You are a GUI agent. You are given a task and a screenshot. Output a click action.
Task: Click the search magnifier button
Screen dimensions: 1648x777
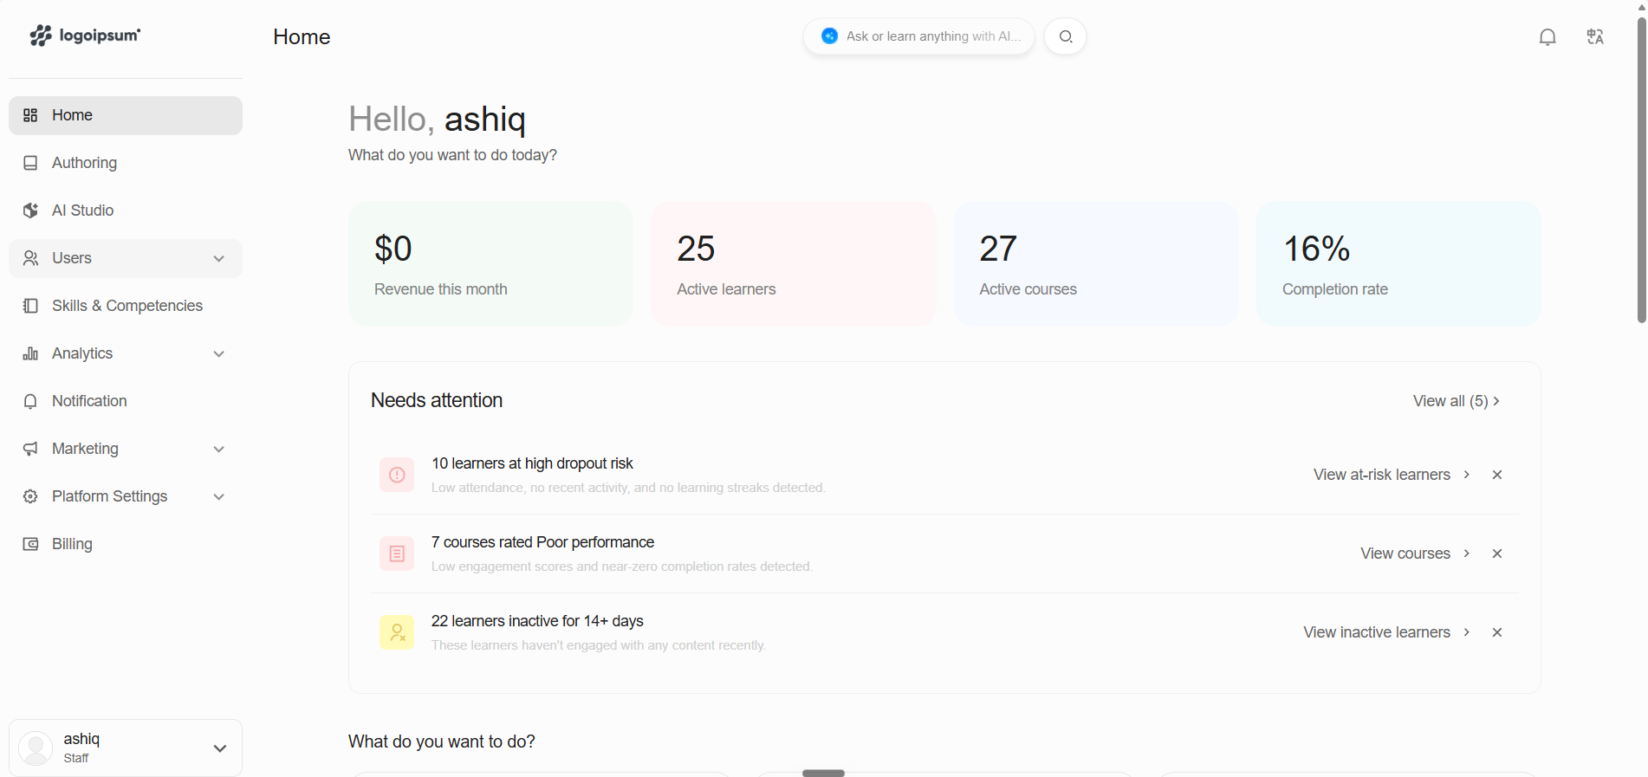pos(1066,36)
